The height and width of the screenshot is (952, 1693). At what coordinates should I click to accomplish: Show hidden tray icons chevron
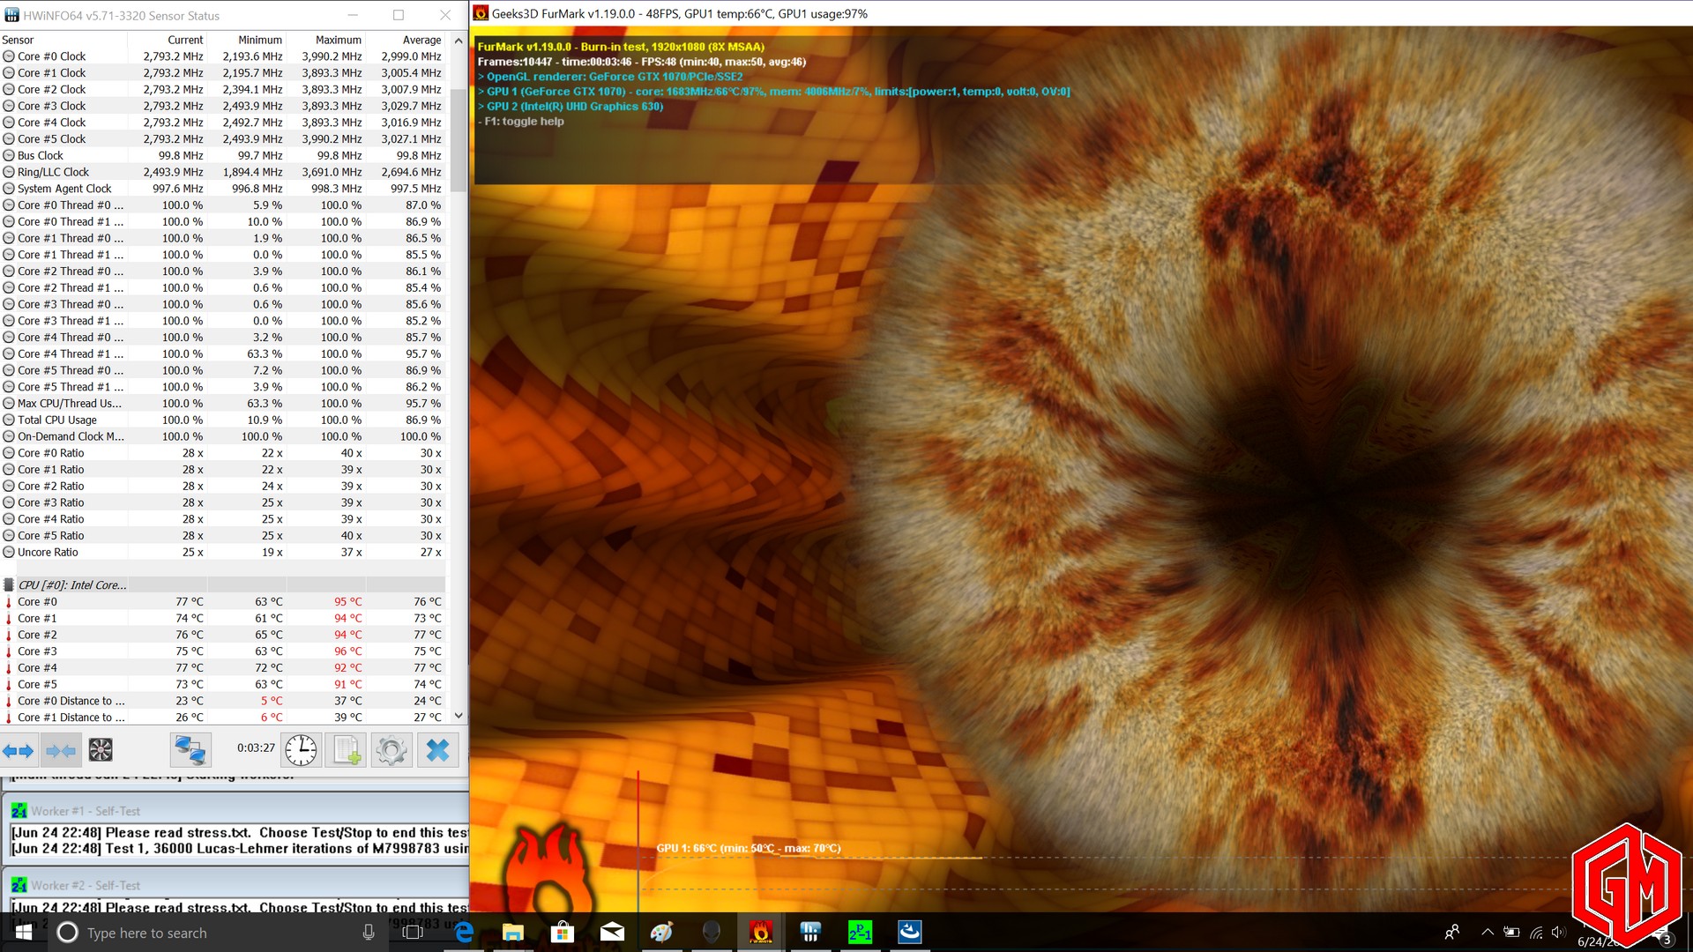tap(1488, 933)
